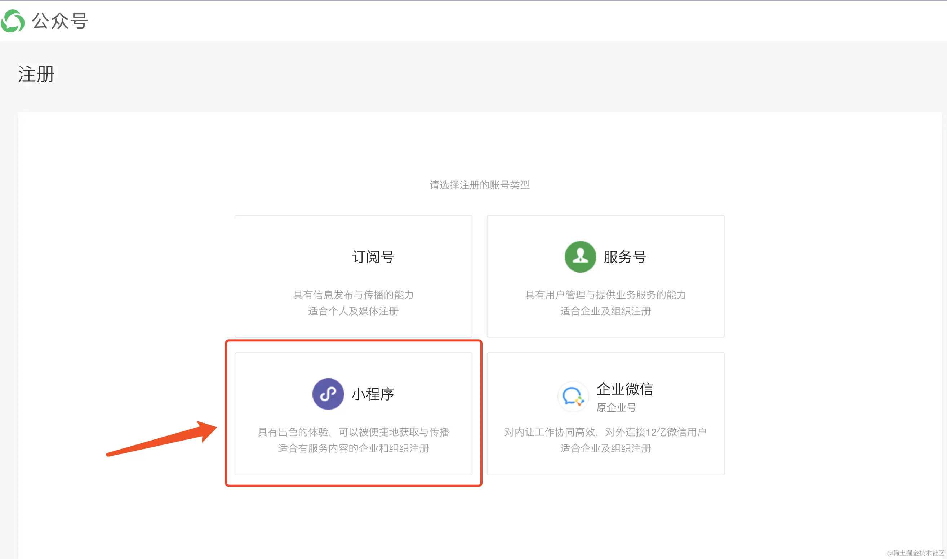The image size is (947, 559).
Task: Click 适合有服务内容的企业和组织注册 text
Action: 353,448
